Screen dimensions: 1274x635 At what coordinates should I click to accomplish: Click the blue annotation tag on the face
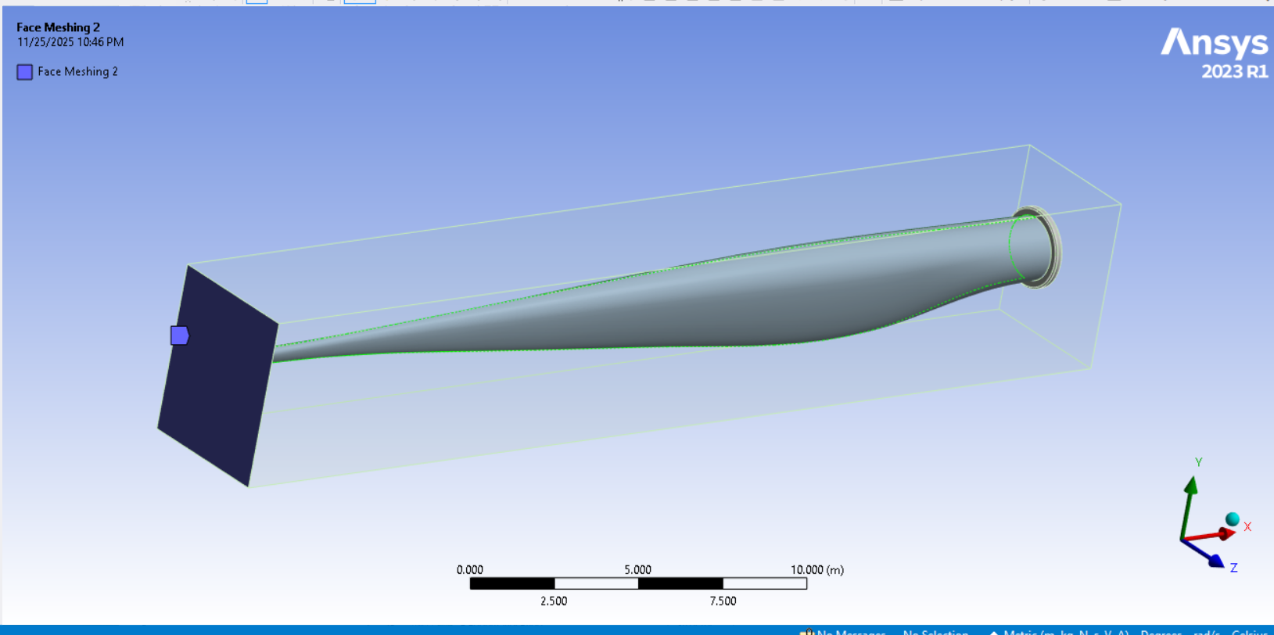(179, 335)
